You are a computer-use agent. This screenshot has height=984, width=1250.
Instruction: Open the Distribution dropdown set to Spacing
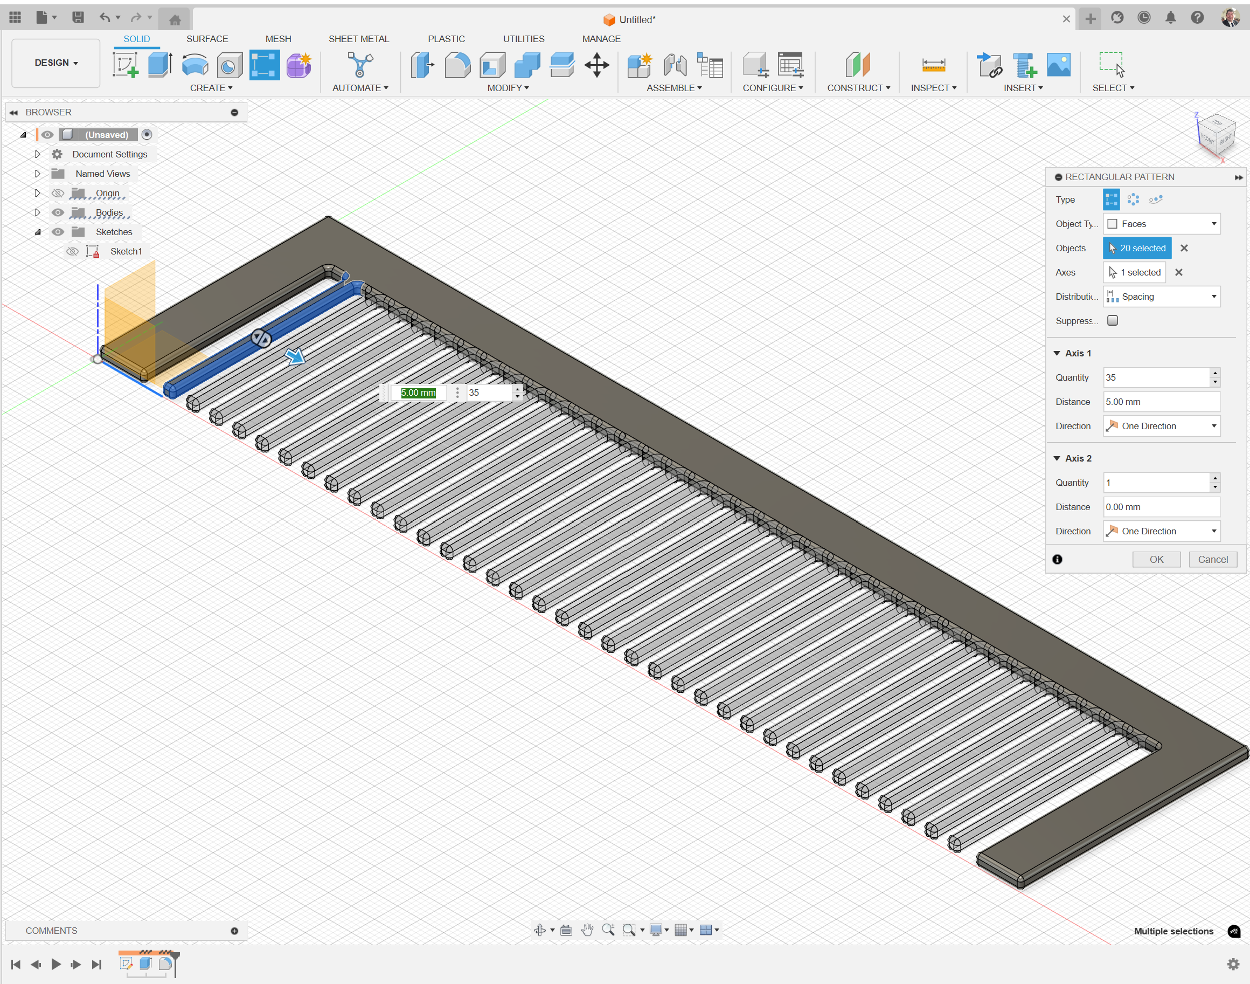(x=1161, y=296)
